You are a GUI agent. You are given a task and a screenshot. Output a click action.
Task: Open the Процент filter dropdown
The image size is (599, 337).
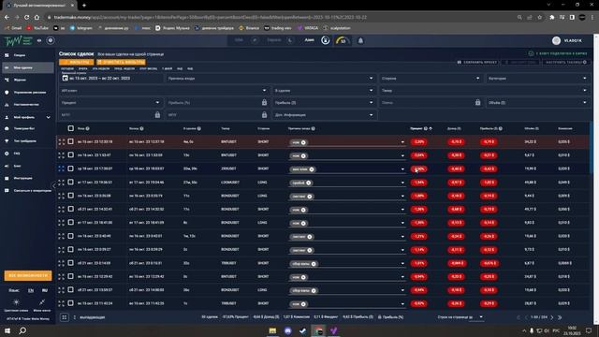point(110,103)
